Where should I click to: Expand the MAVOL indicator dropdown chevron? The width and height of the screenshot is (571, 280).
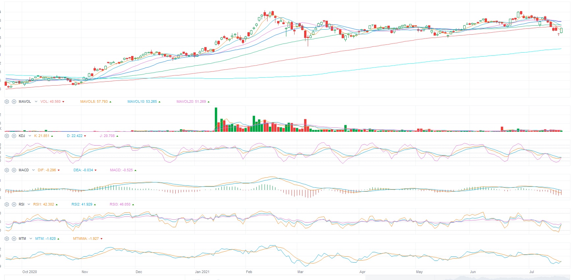click(x=36, y=101)
